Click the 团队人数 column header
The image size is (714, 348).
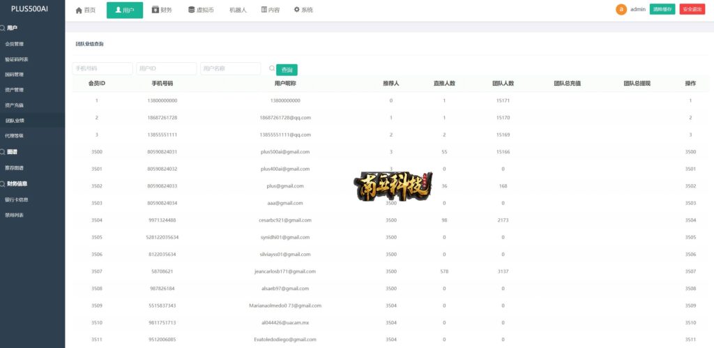503,84
